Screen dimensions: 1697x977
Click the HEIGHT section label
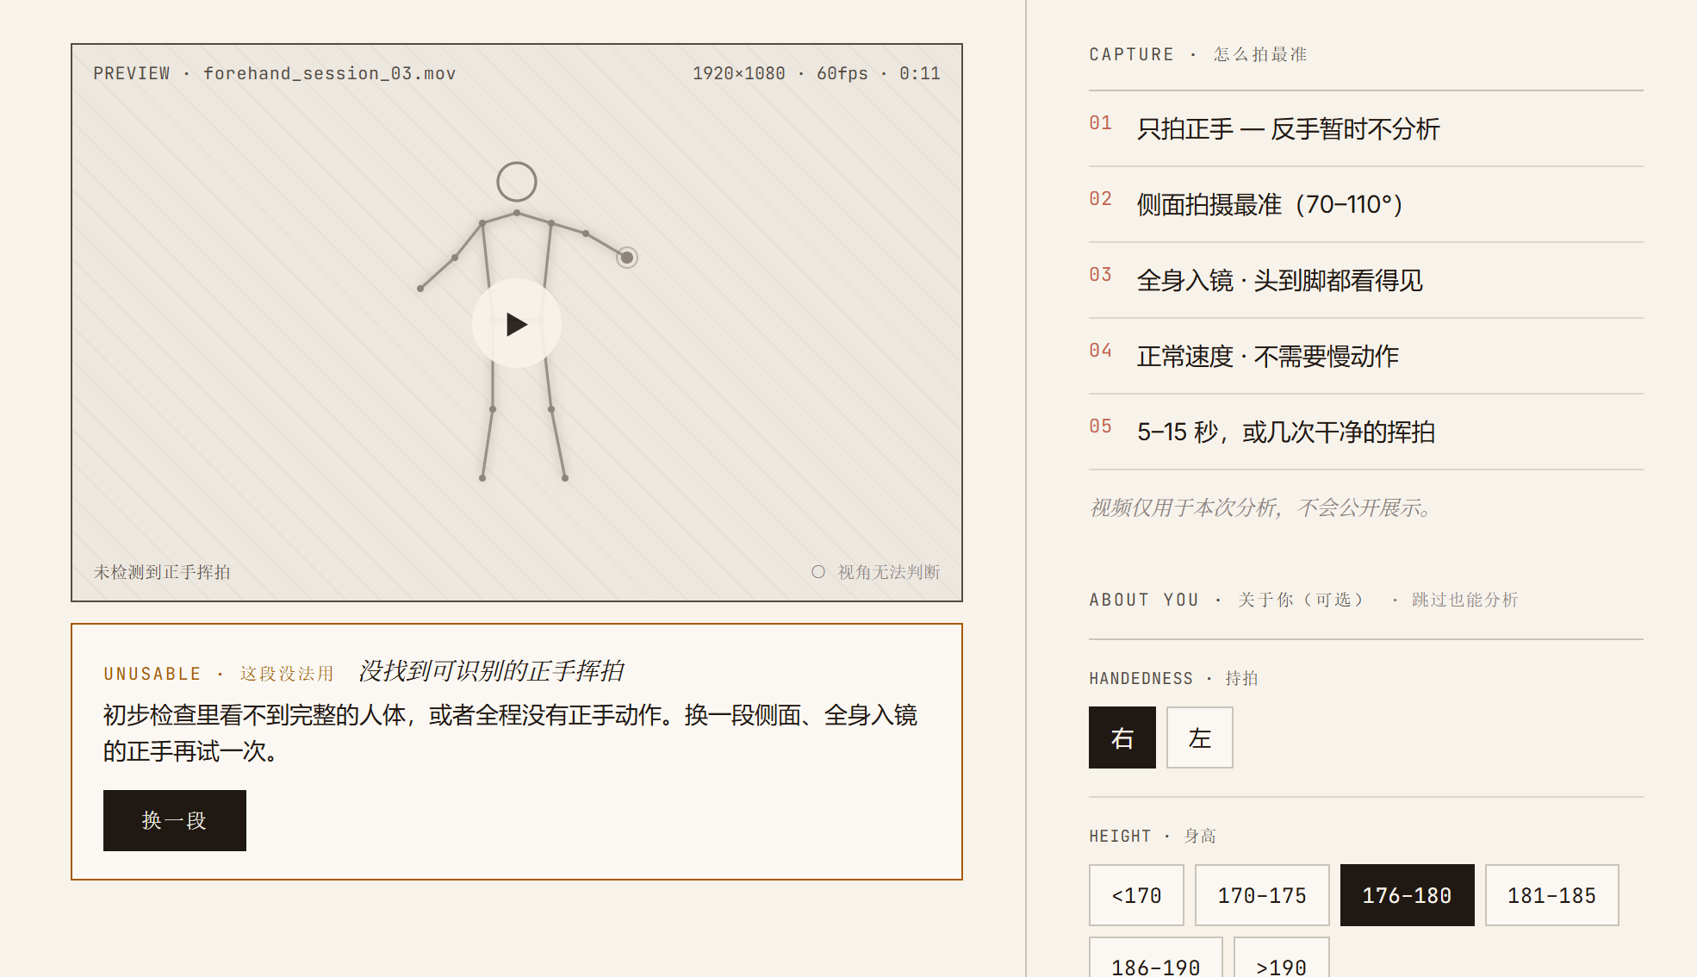[1120, 837]
